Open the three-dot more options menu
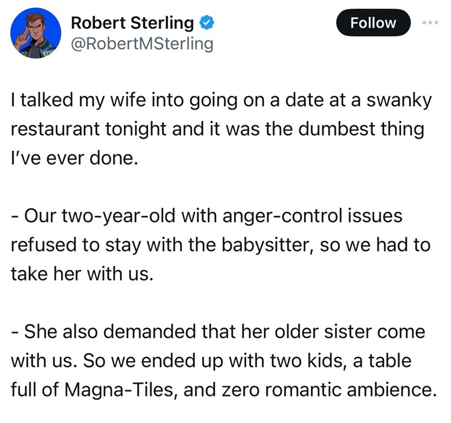The width and height of the screenshot is (451, 423). point(430,23)
